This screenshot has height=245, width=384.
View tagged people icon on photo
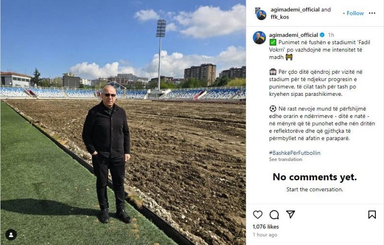[11, 235]
